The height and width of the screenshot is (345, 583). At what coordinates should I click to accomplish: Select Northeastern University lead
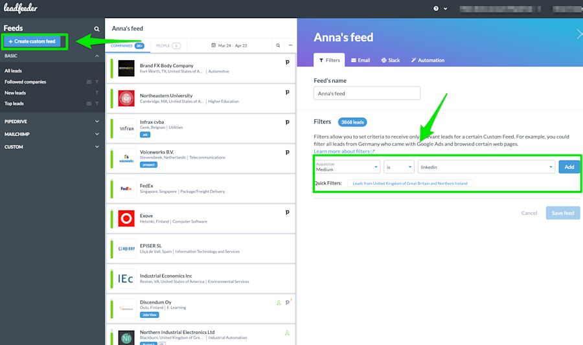point(201,98)
